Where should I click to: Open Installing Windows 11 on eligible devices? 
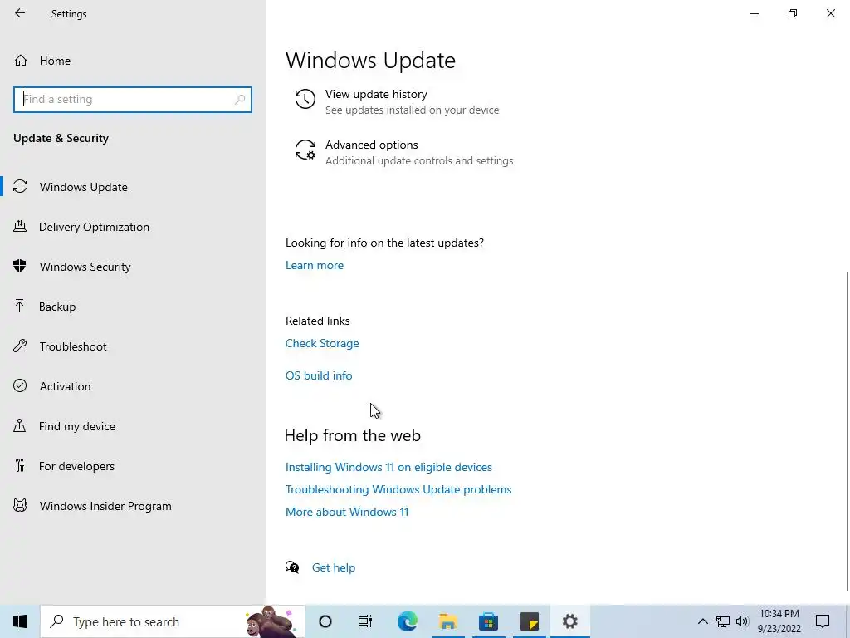tap(388, 467)
